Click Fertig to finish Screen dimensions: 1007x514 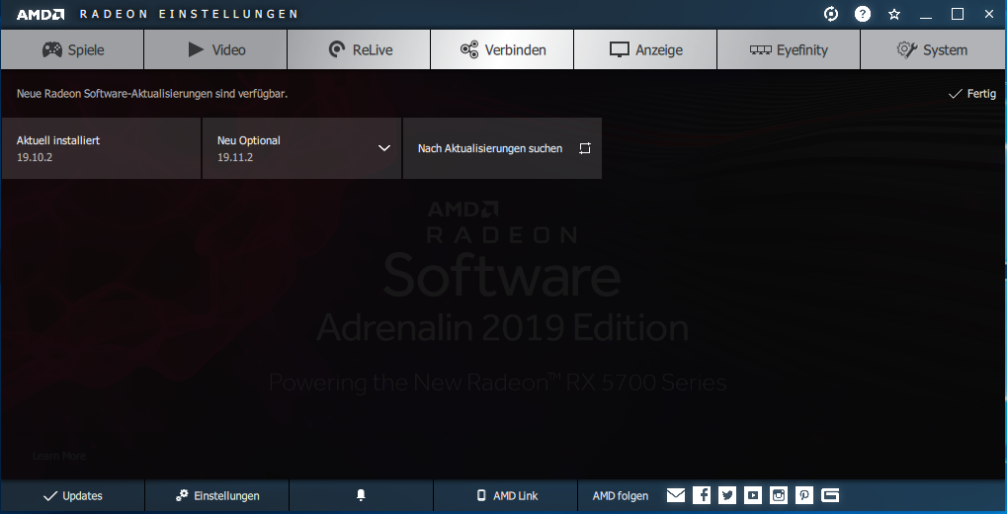[972, 94]
